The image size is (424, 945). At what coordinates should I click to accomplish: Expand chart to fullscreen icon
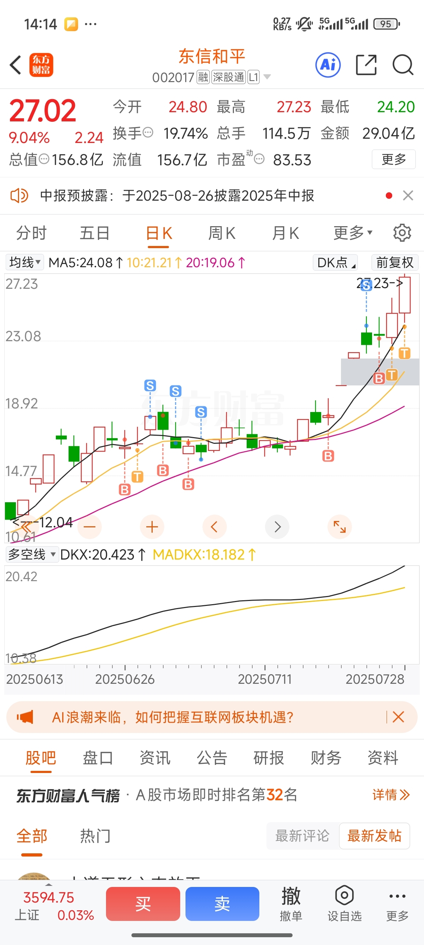click(x=340, y=527)
